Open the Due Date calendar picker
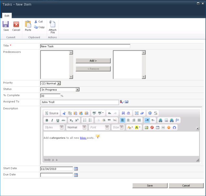The image size is (206, 196). (76, 175)
